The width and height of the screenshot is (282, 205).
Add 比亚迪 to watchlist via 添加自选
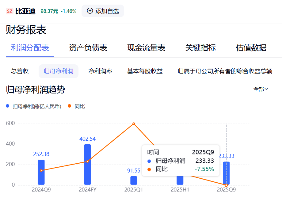click(x=103, y=11)
